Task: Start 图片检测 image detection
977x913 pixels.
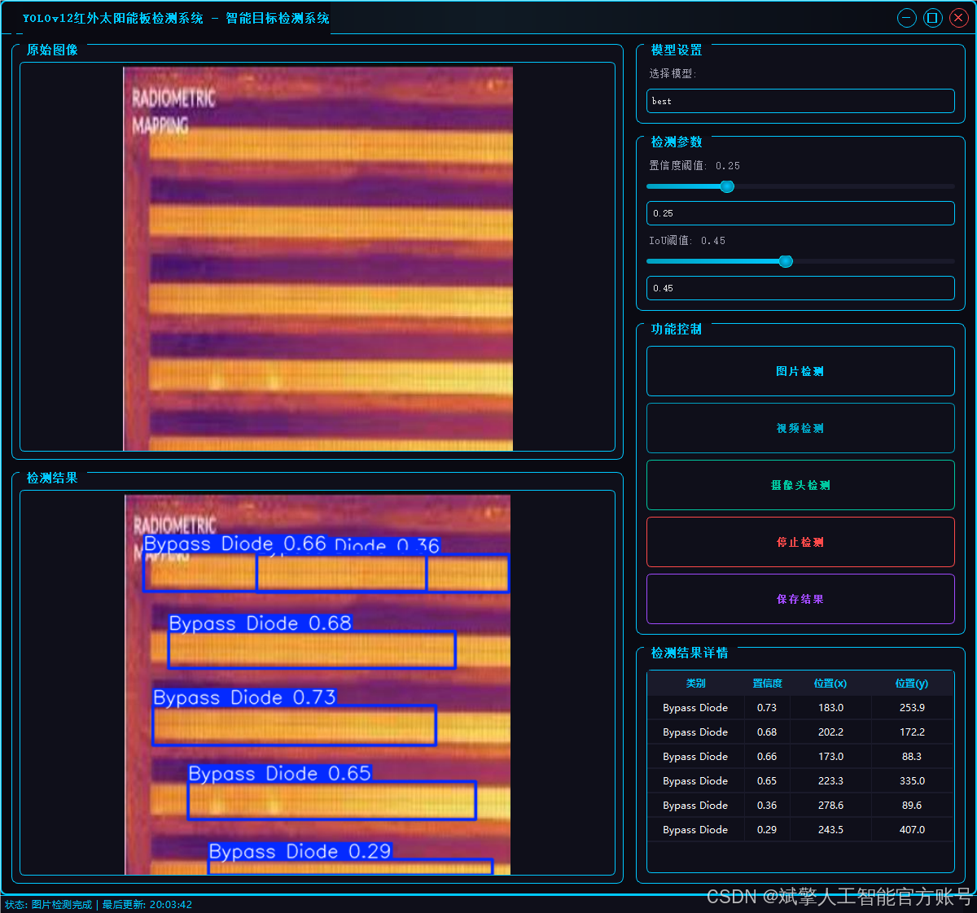Action: click(x=800, y=371)
